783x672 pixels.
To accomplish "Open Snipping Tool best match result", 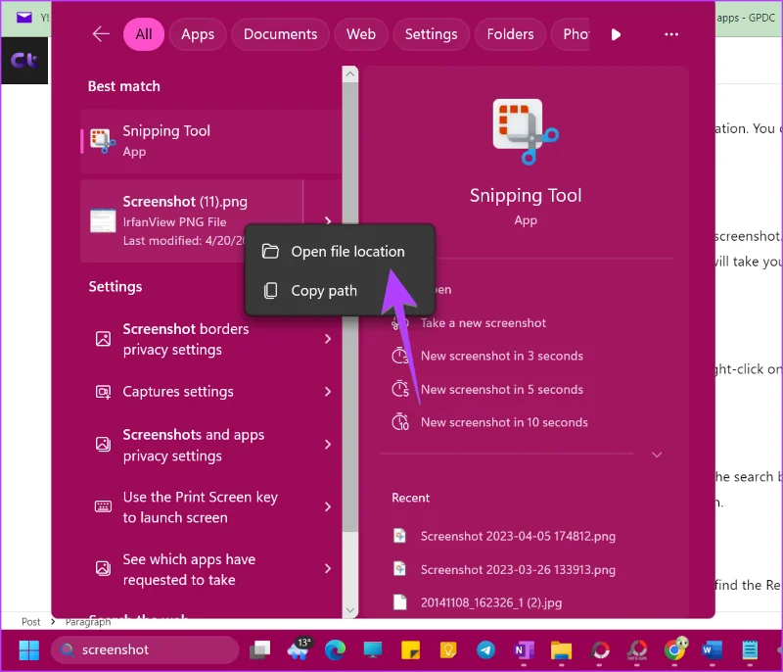I will [x=211, y=141].
